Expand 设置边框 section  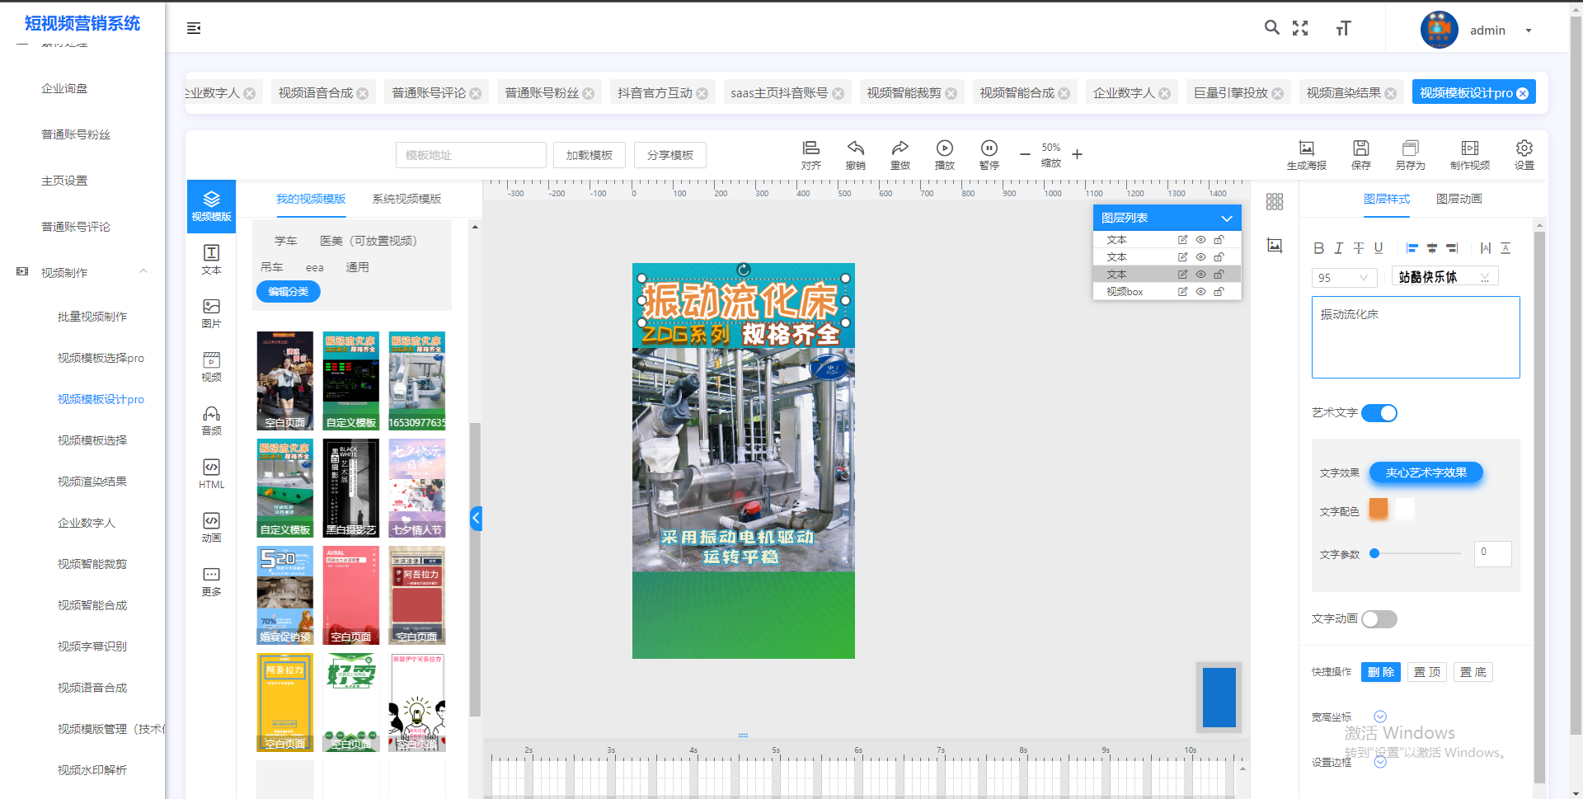[1380, 762]
